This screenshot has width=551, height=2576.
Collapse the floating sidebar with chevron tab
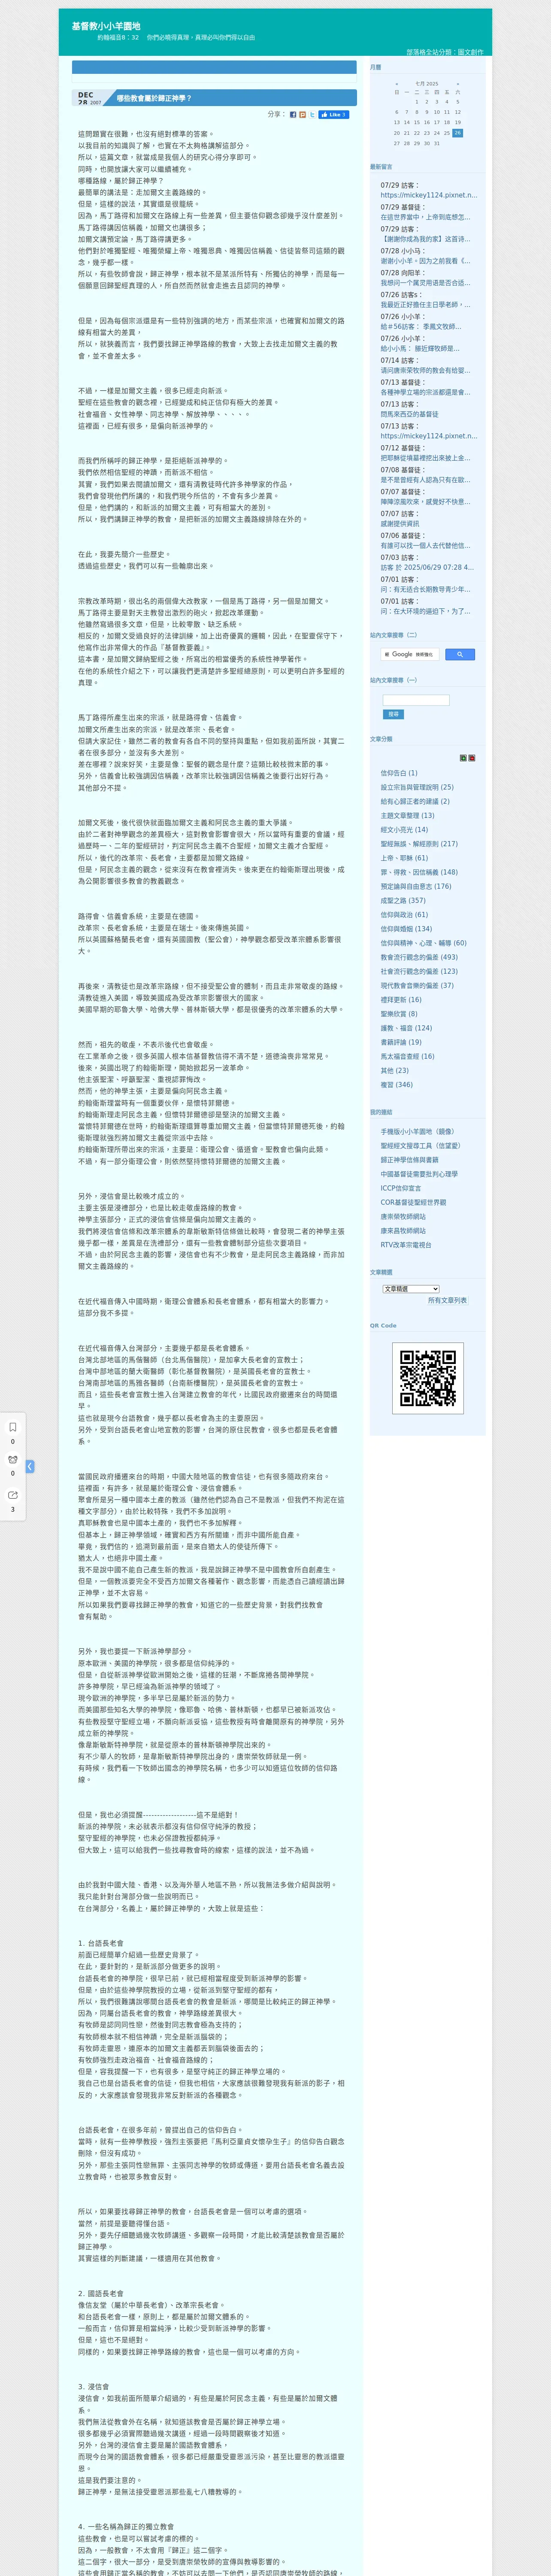pos(30,1466)
